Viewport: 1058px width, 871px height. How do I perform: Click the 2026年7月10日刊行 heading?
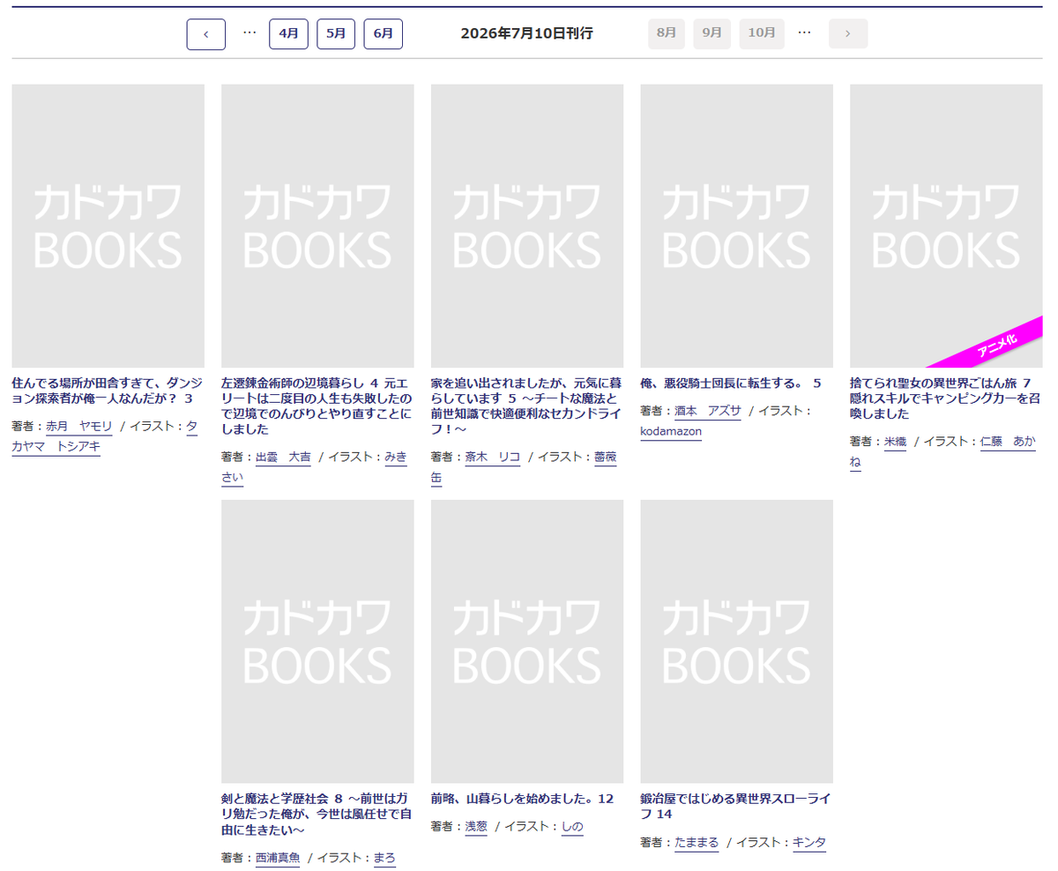[526, 33]
